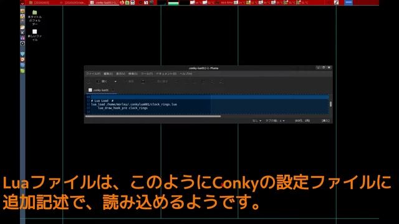Open the ヘルプ menu in Pluma
399x224 pixels.
(186, 73)
